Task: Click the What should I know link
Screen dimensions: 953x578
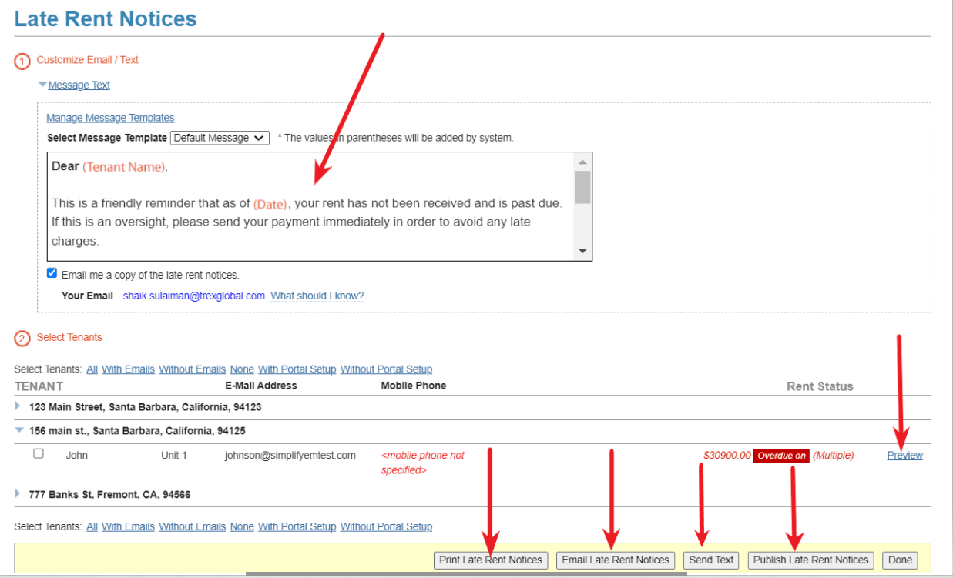Action: pyautogui.click(x=317, y=296)
